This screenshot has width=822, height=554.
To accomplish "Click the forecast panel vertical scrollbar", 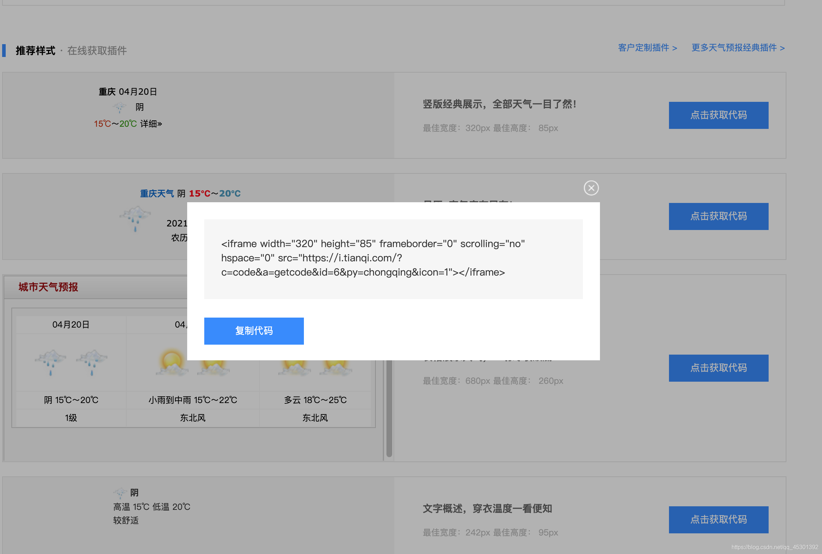I will [x=389, y=408].
